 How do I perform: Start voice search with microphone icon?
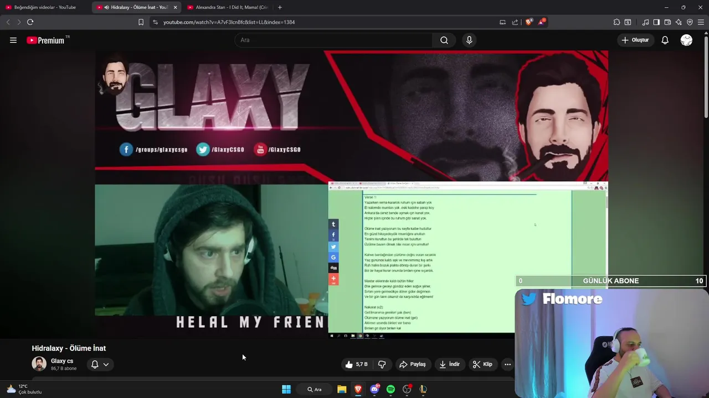[469, 40]
